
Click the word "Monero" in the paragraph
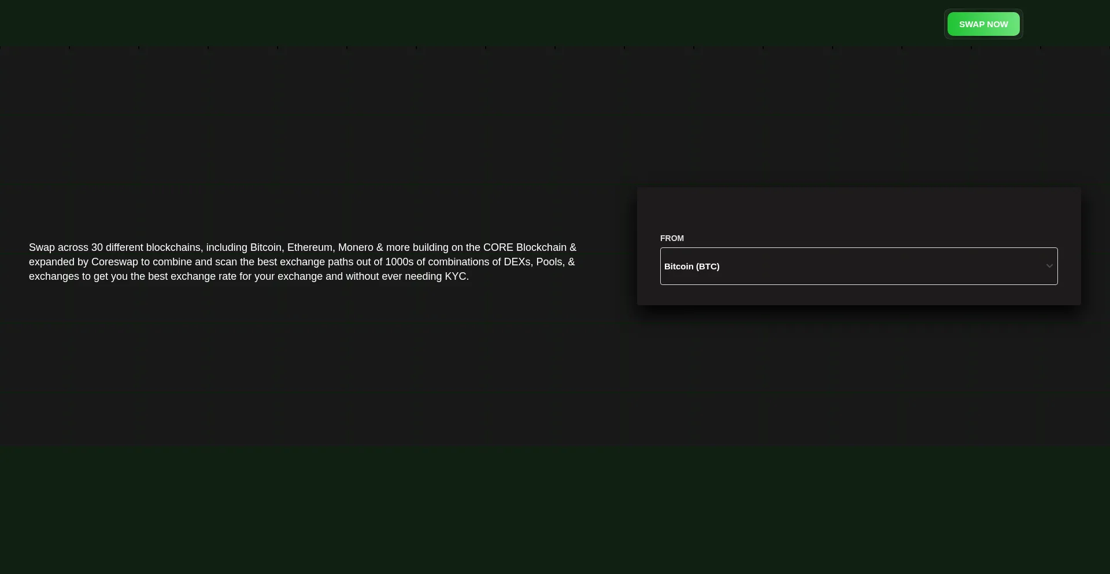pos(355,247)
